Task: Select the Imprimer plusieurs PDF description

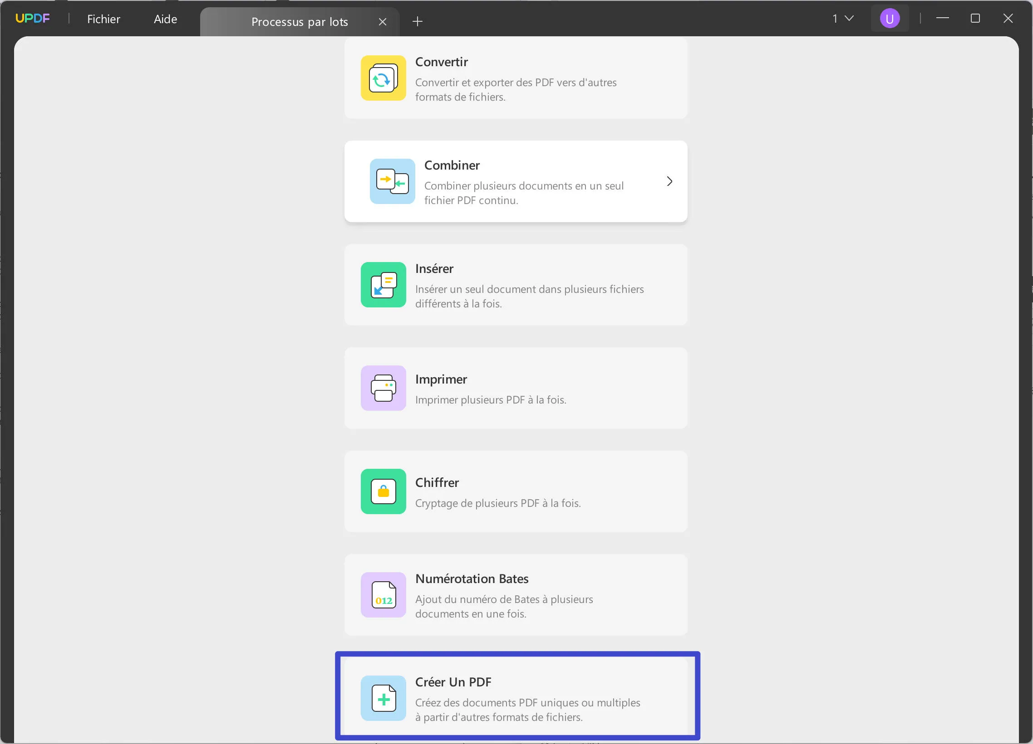Action: (x=490, y=399)
